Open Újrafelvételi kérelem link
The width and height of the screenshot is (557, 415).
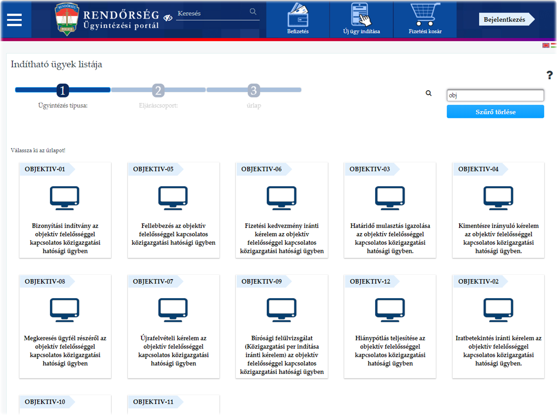(x=174, y=351)
